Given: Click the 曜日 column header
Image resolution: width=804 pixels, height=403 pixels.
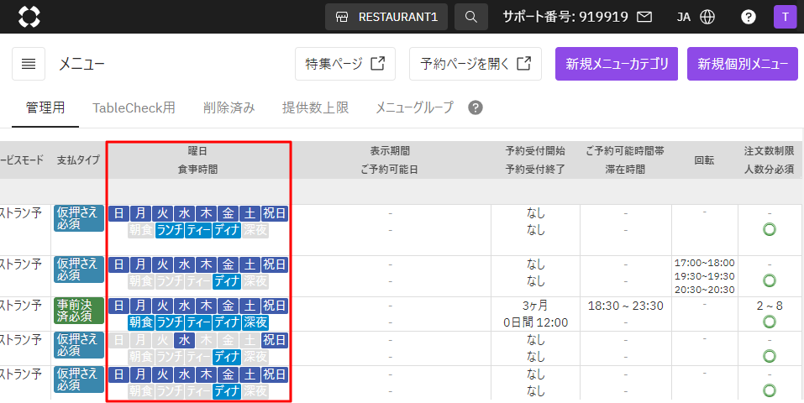Looking at the screenshot, I should coord(198,151).
